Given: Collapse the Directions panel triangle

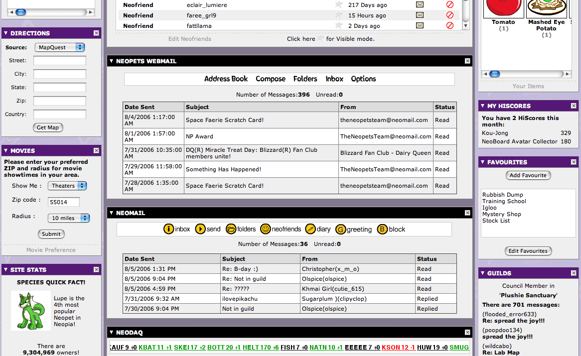Looking at the screenshot, I should coord(5,33).
